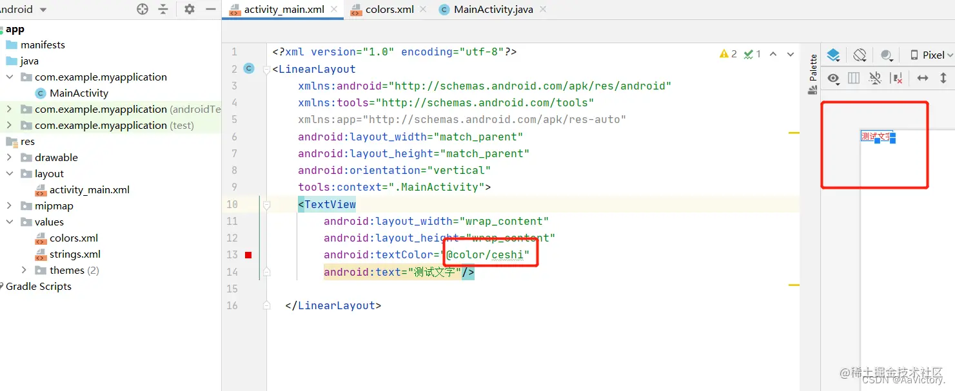Close the MainActivity.java tab

(542, 10)
